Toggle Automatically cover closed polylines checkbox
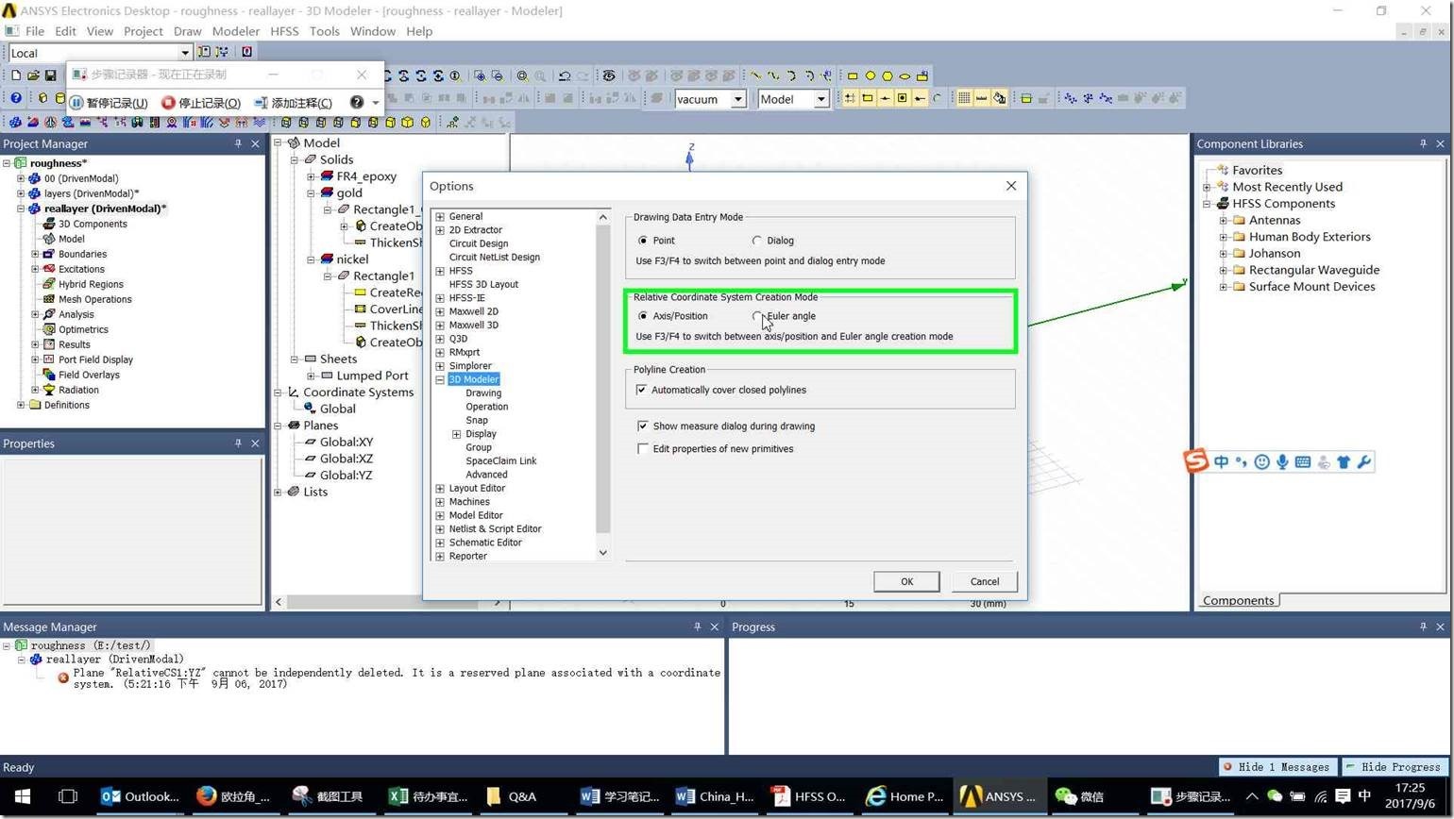1454x819 pixels. [x=642, y=390]
